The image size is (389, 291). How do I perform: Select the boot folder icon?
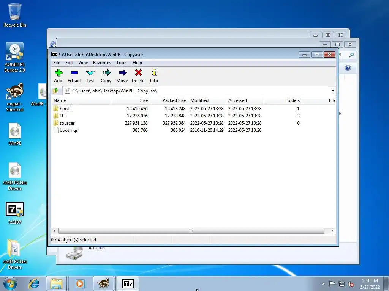[55, 109]
